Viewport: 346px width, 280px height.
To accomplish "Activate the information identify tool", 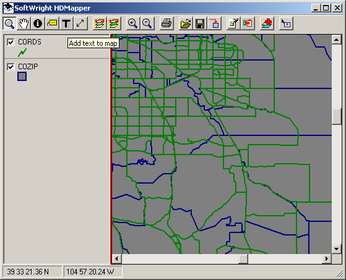I will [38, 23].
